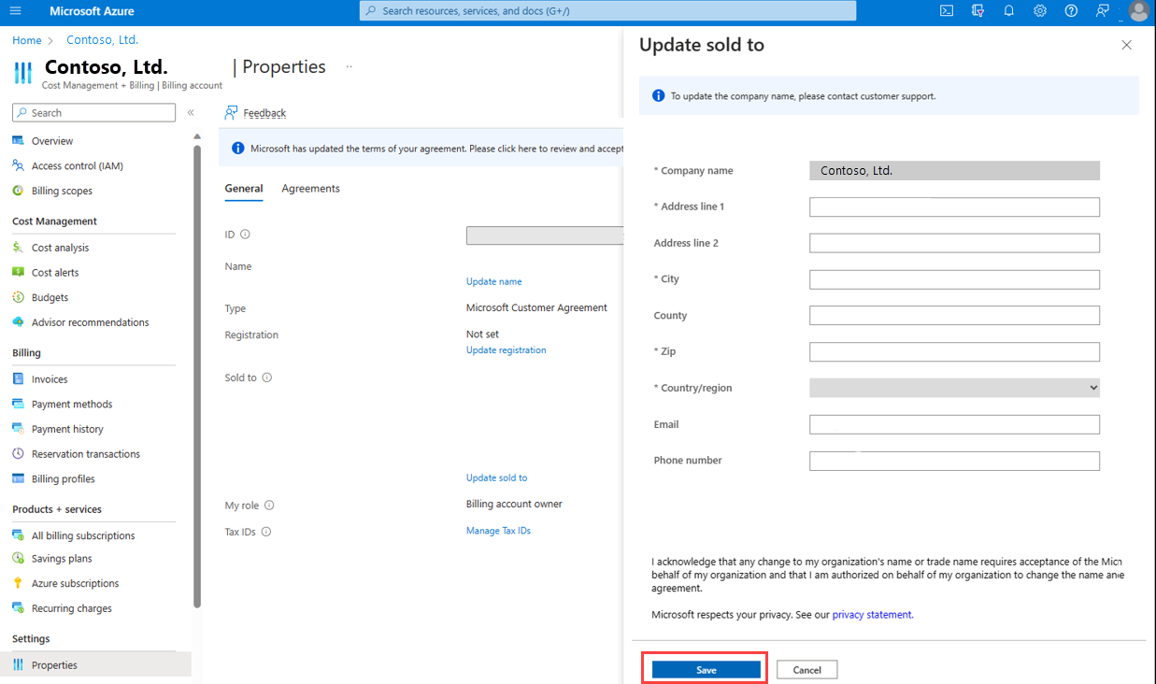Screen dimensions: 1156x684
Task: Click the Update name link
Action: coord(494,281)
